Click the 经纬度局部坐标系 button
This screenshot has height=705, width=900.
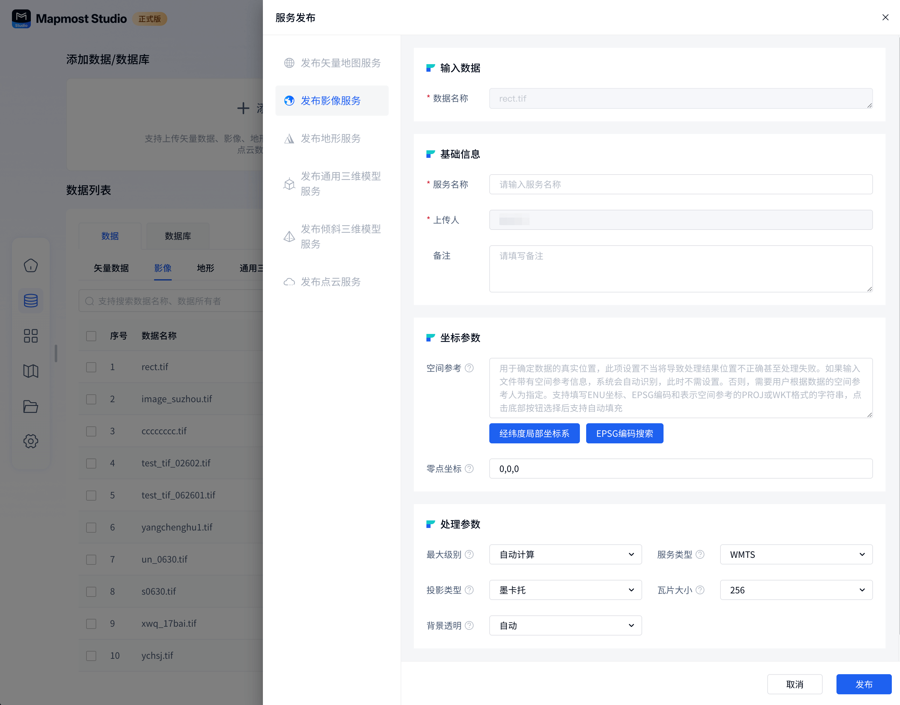534,433
